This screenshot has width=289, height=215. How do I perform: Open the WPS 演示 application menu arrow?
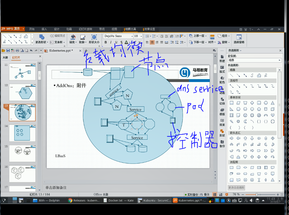pyautogui.click(x=23, y=29)
